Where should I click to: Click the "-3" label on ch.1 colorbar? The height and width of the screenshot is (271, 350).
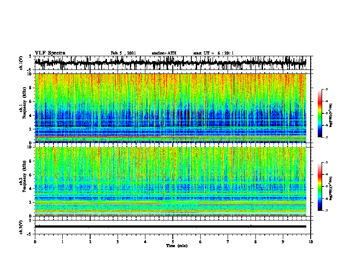pyautogui.click(x=326, y=89)
